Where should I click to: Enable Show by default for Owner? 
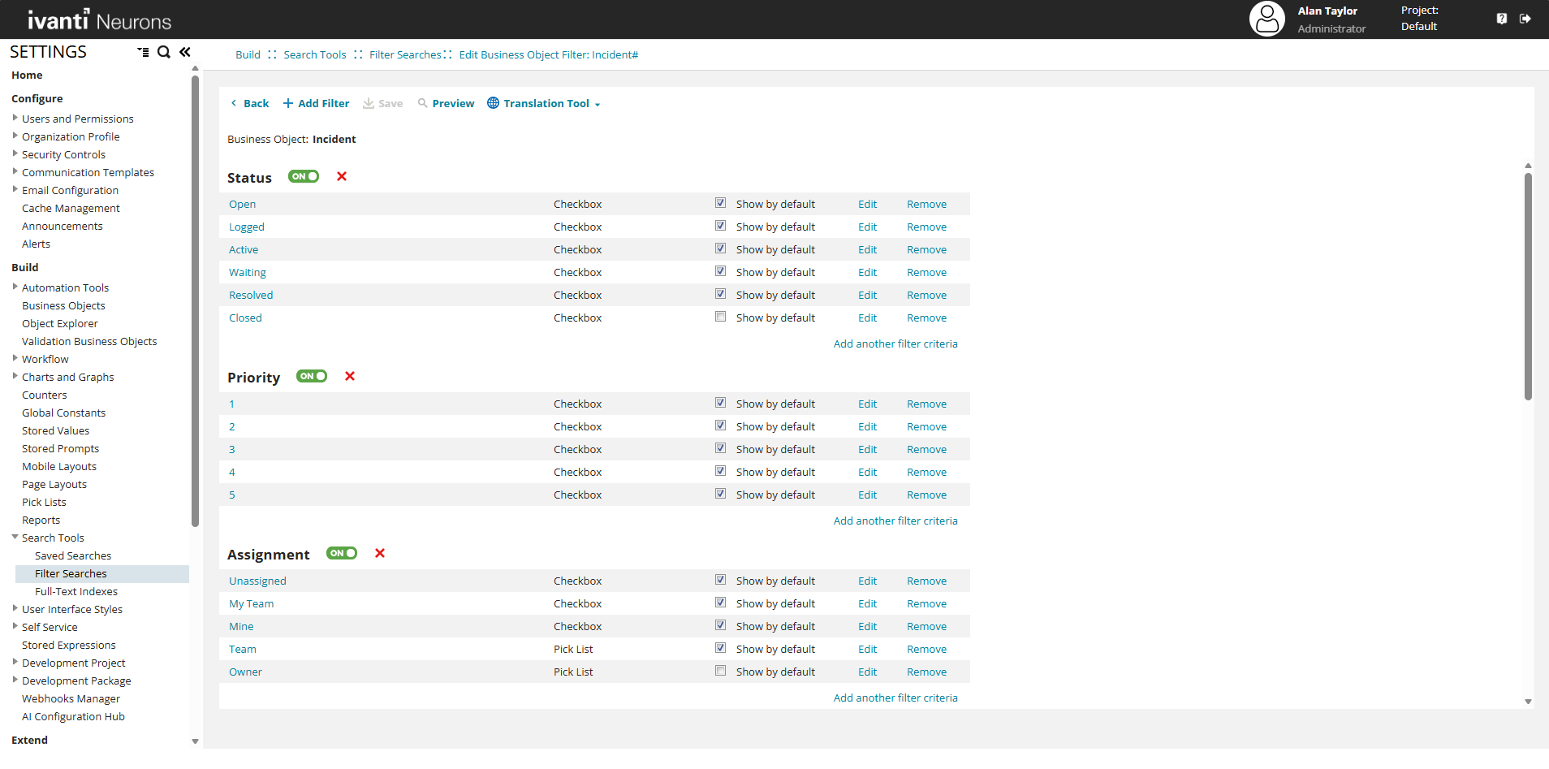720,671
